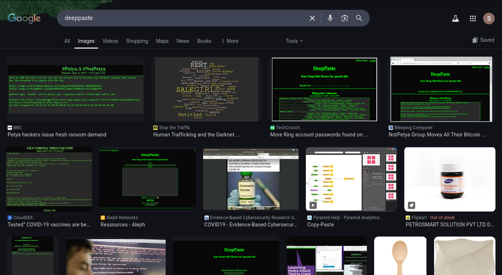
Task: Expand the More search categories menu
Action: click(x=230, y=41)
